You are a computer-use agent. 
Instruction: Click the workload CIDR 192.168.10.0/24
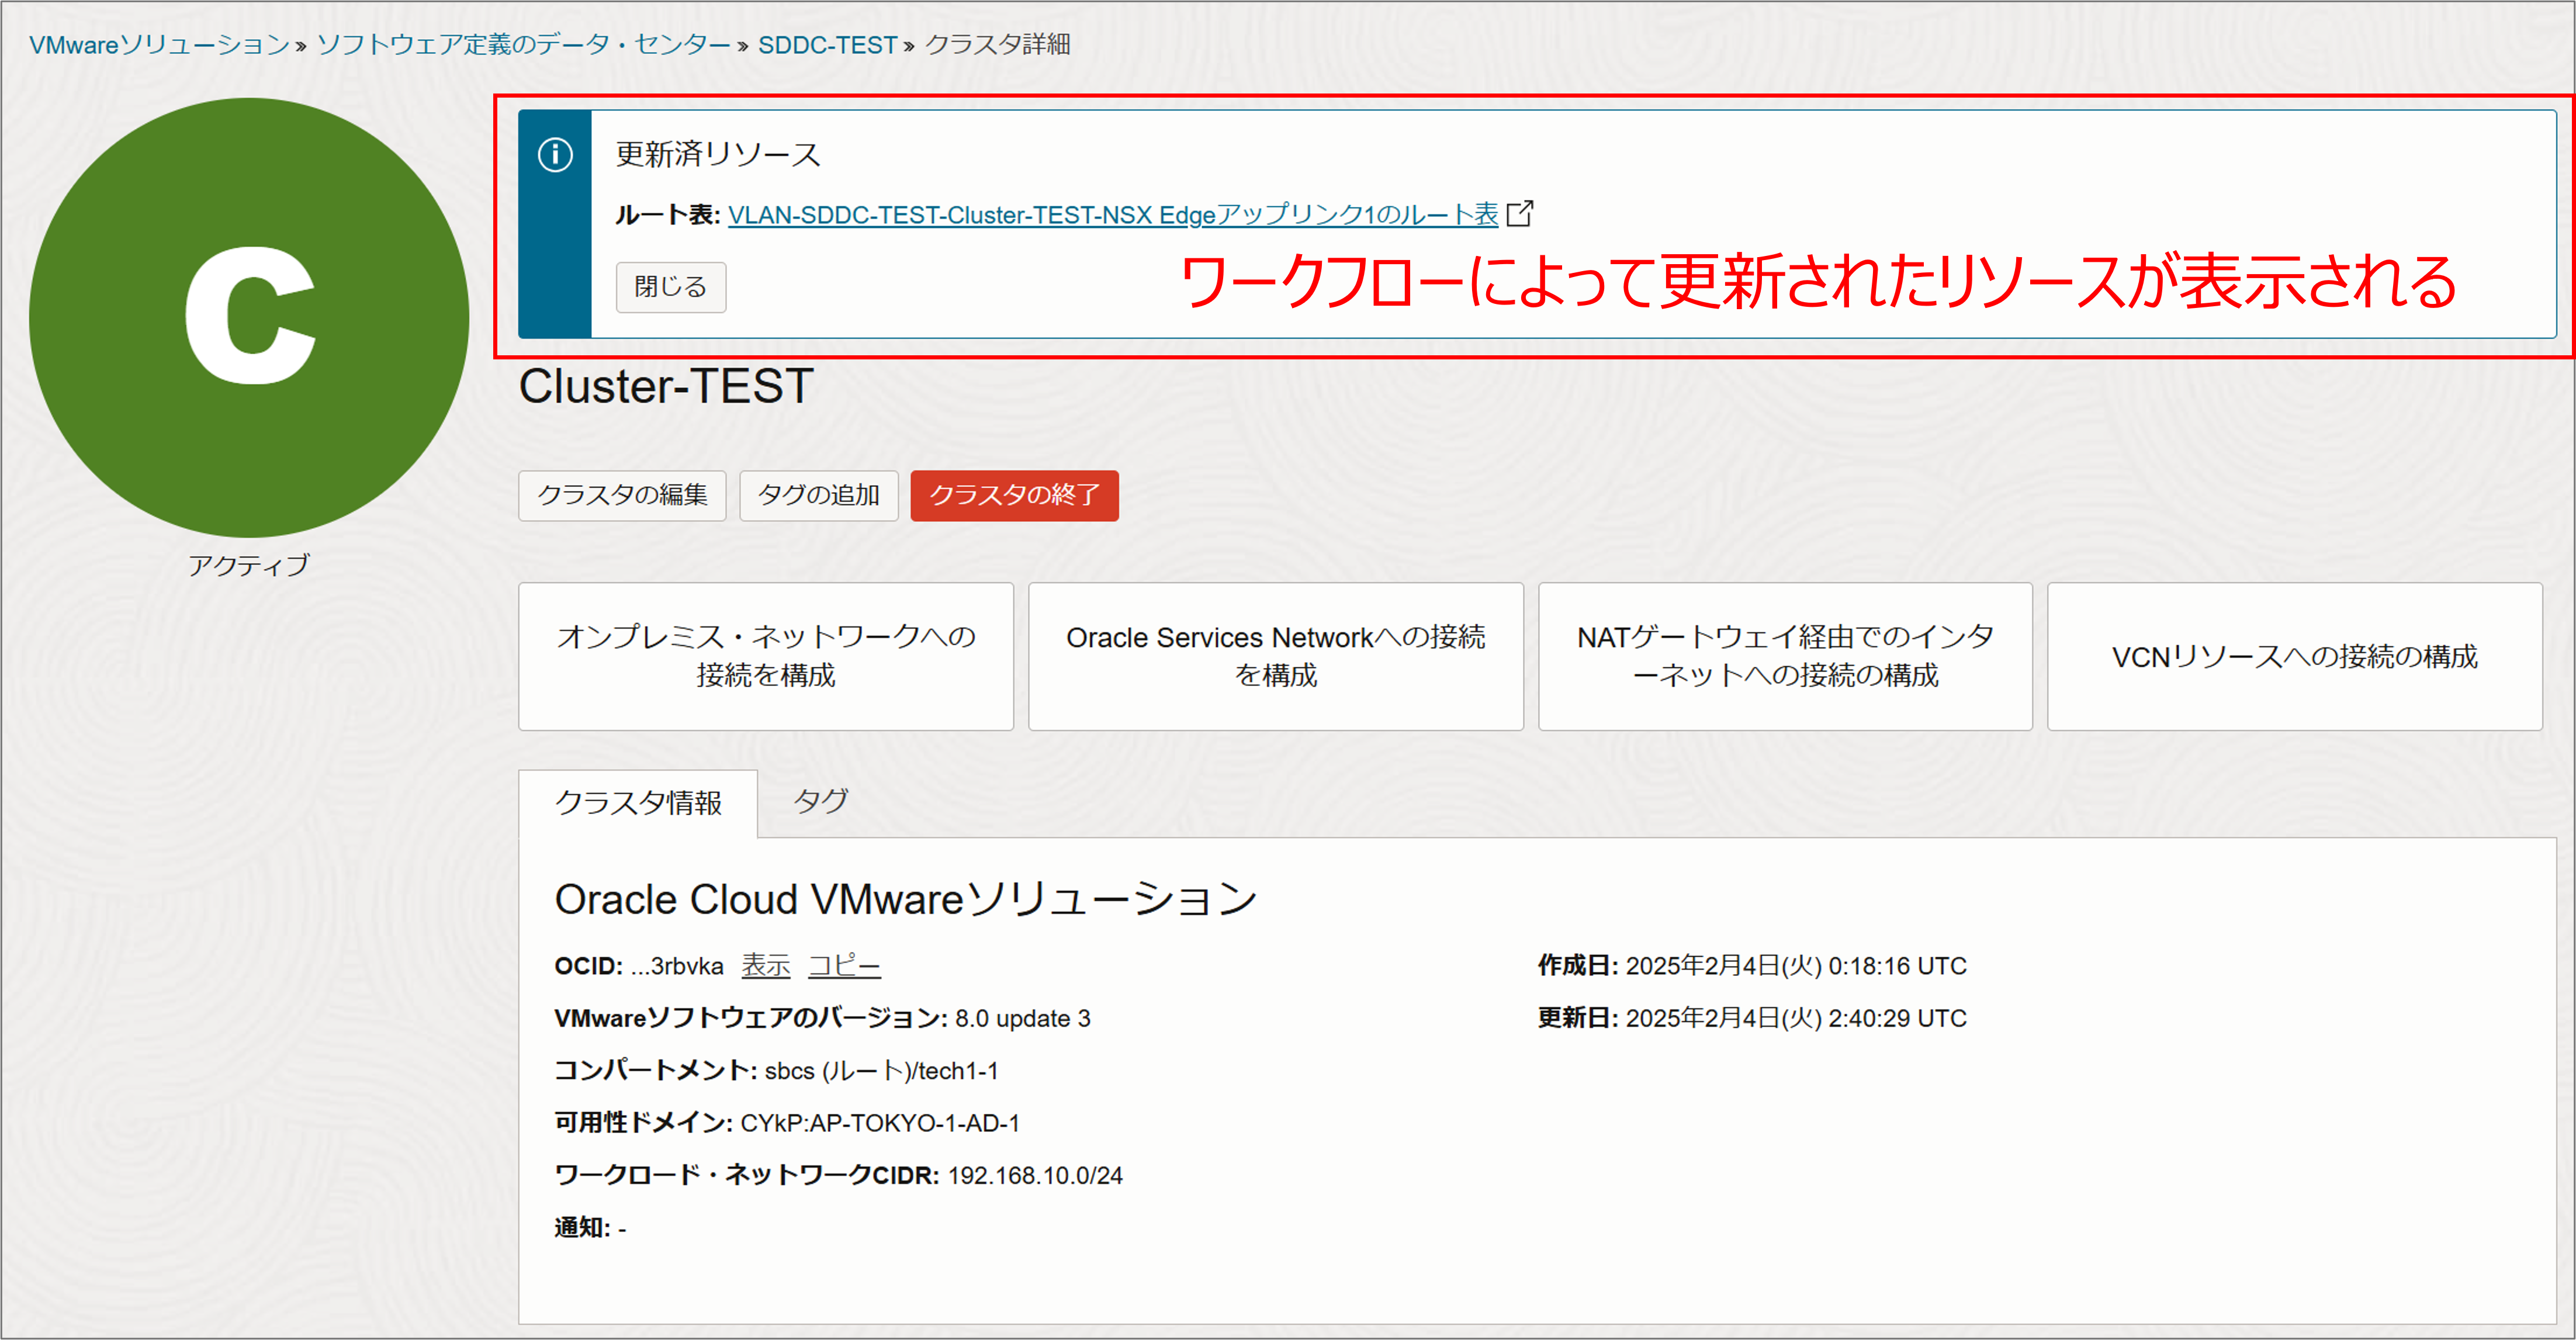click(1035, 1176)
